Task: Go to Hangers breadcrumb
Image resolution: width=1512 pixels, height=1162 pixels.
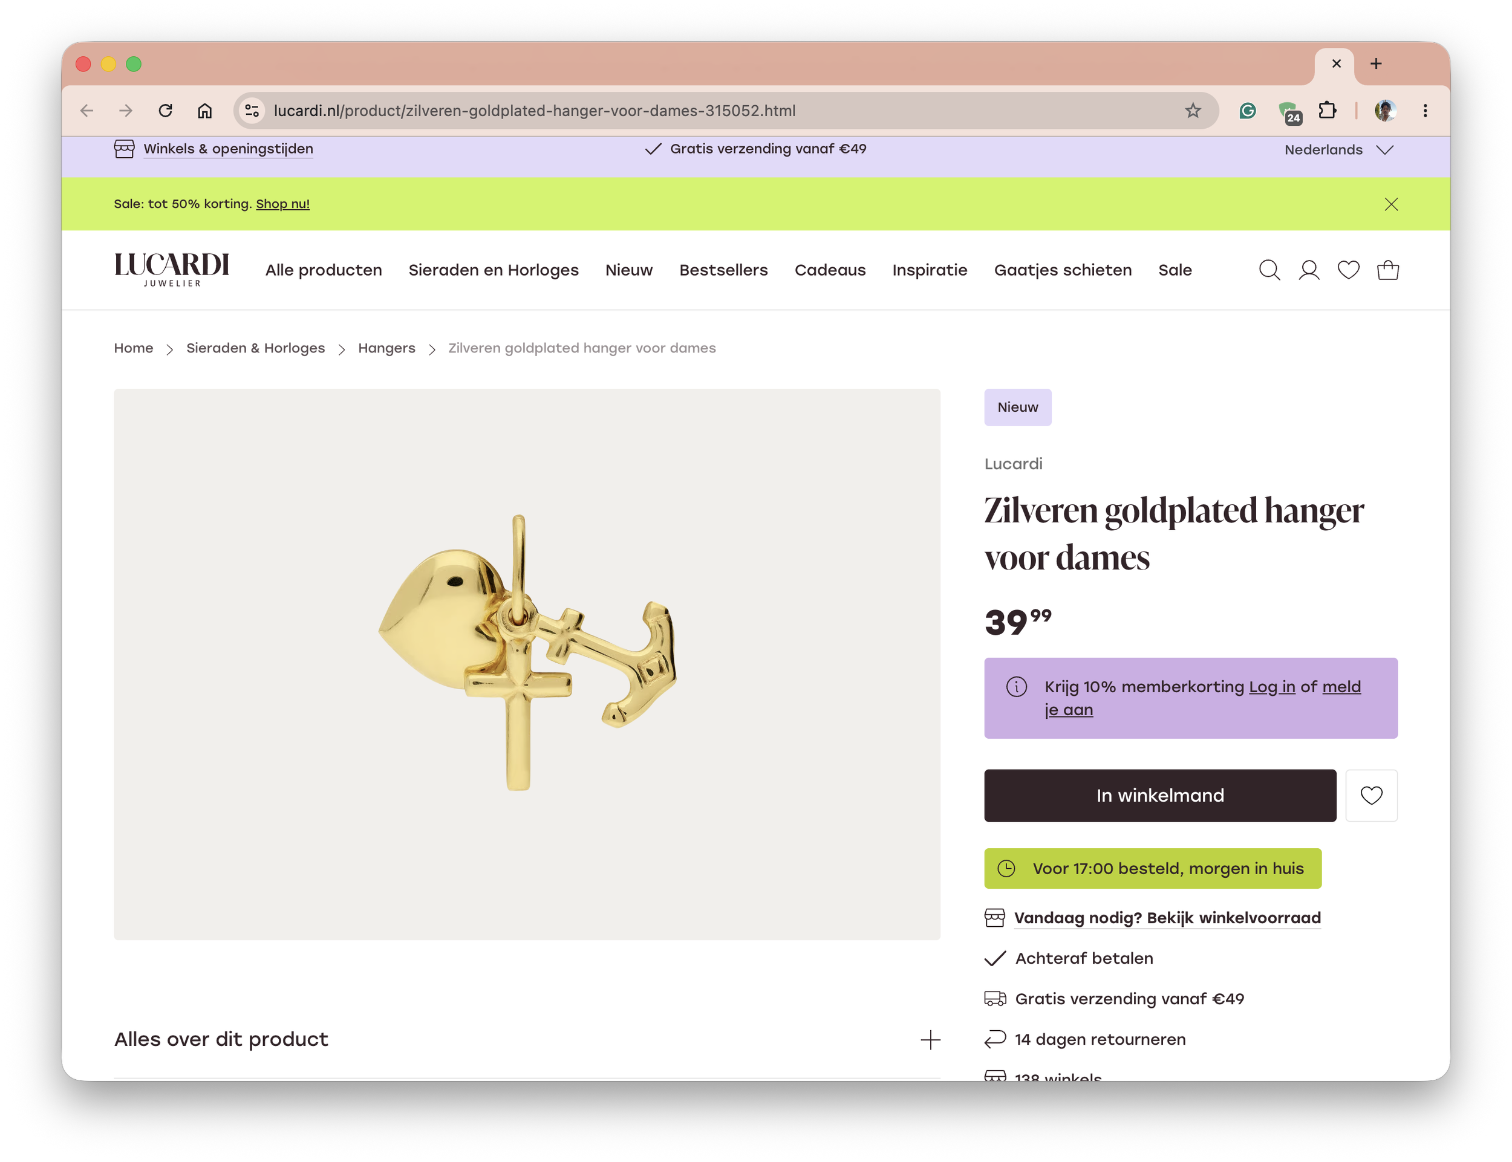Action: [x=386, y=348]
